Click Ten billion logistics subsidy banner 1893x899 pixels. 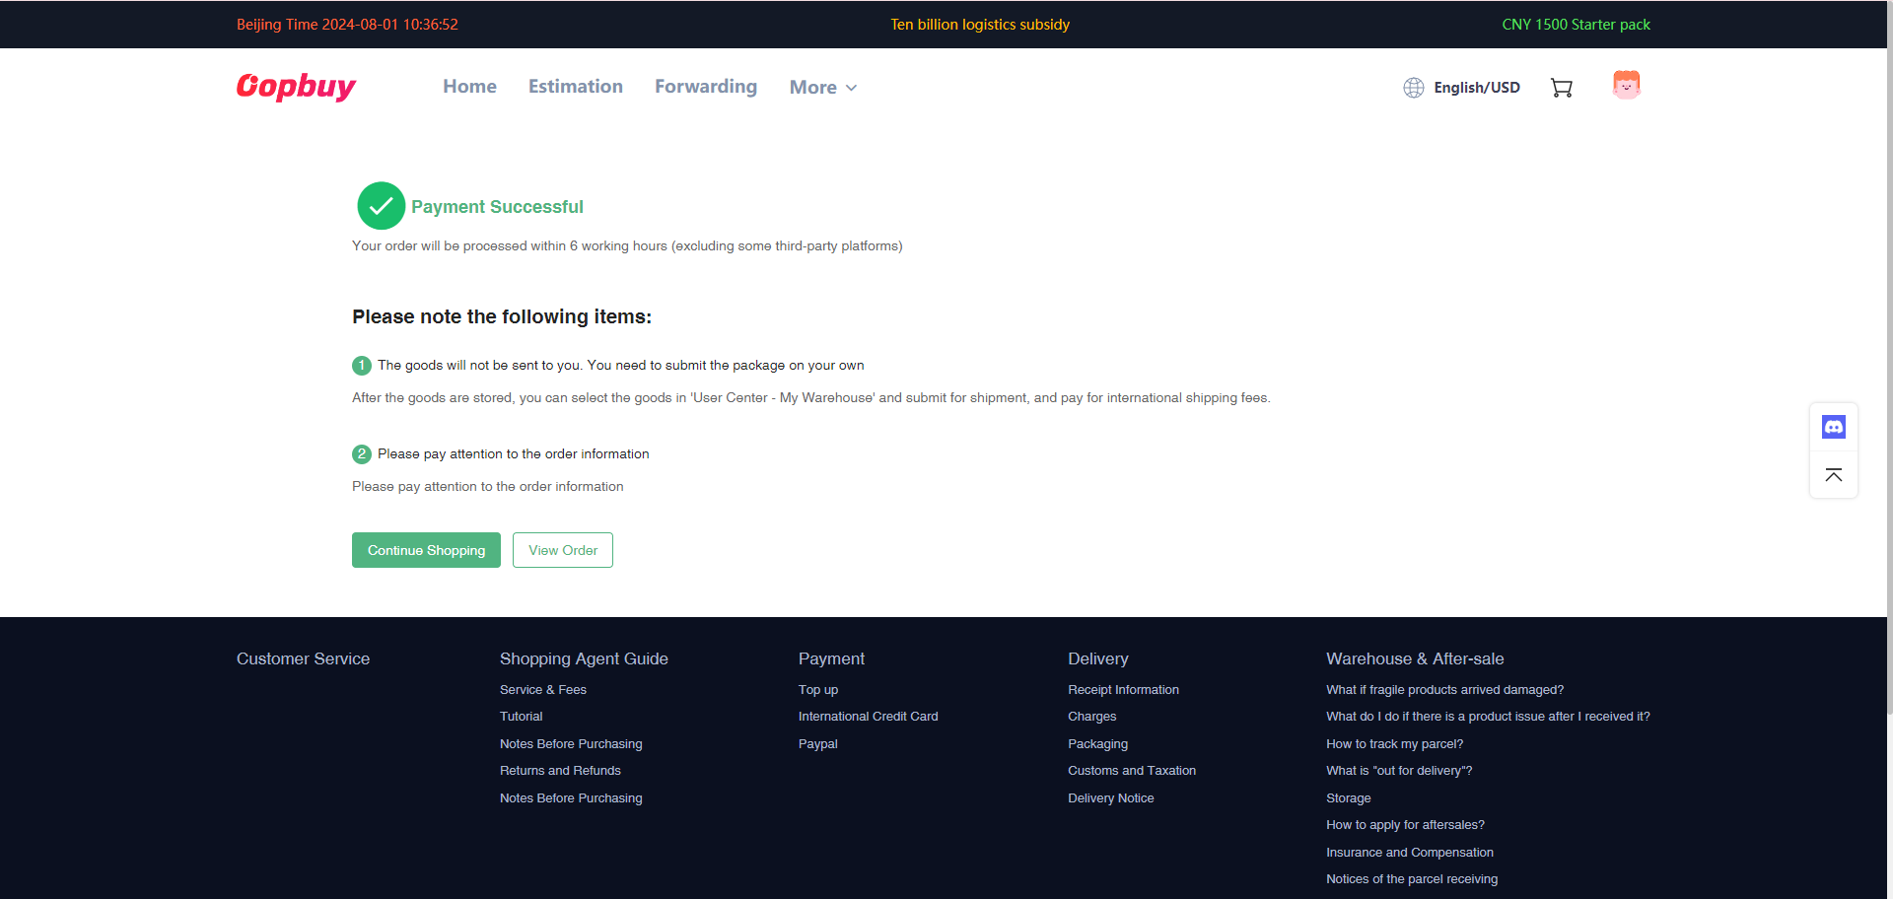tap(980, 25)
